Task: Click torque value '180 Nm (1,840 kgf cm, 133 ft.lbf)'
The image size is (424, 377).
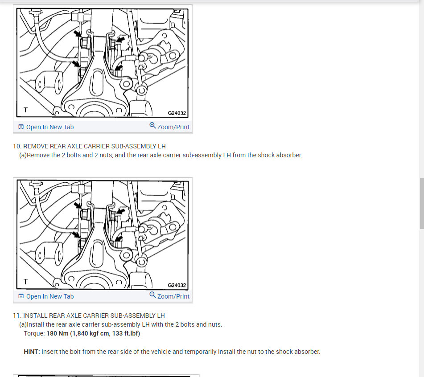Action: [x=93, y=333]
